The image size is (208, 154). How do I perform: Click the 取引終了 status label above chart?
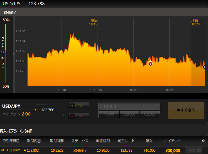coord(10,12)
